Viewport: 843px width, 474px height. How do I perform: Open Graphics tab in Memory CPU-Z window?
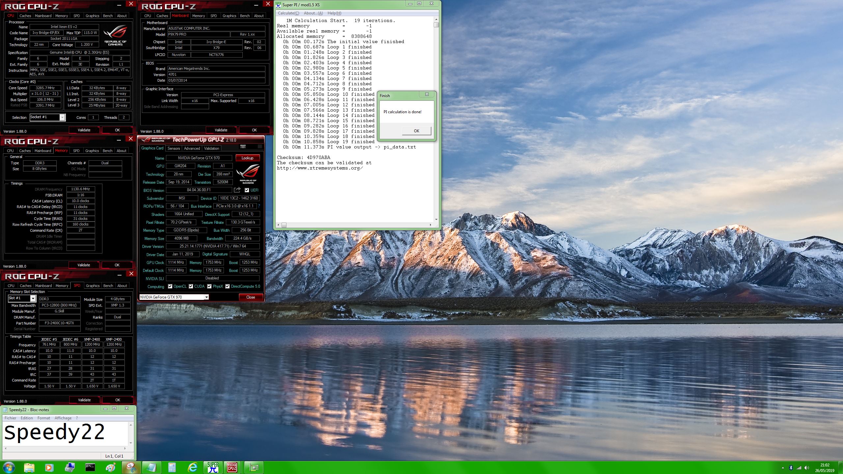92,151
